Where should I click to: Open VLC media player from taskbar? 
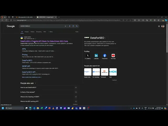click(x=53, y=108)
